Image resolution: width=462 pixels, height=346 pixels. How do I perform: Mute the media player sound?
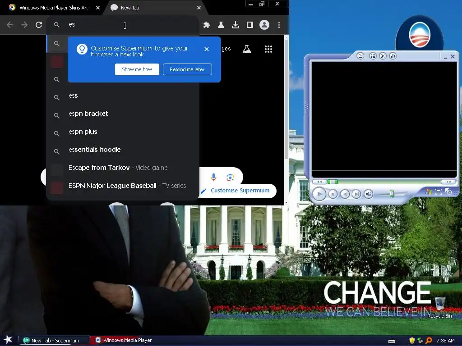click(x=368, y=194)
